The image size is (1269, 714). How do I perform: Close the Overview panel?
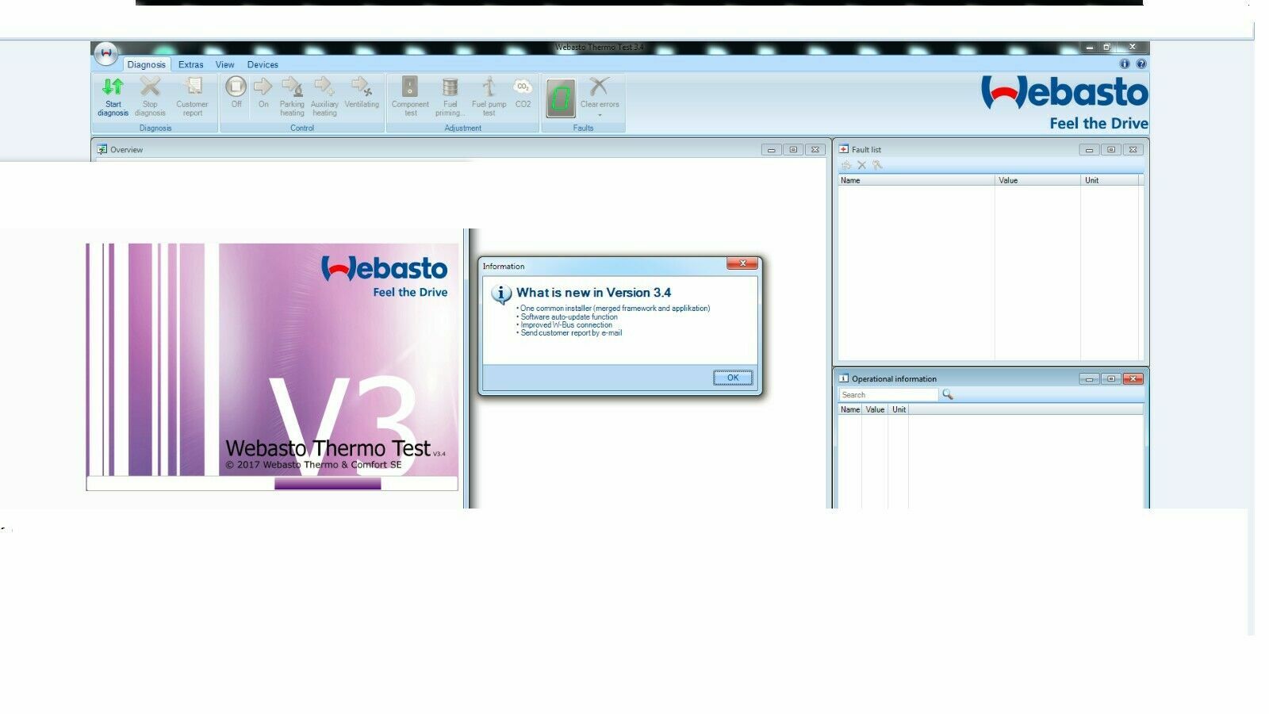pos(815,150)
